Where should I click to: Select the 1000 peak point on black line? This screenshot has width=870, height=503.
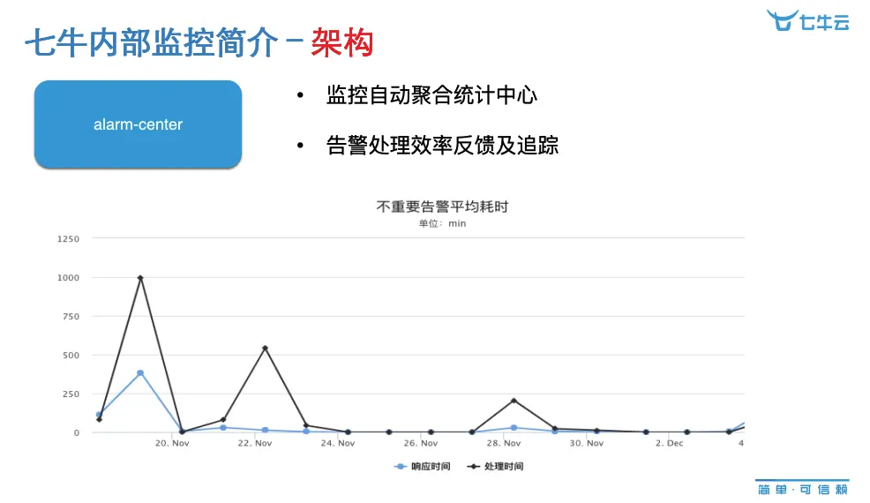point(140,278)
